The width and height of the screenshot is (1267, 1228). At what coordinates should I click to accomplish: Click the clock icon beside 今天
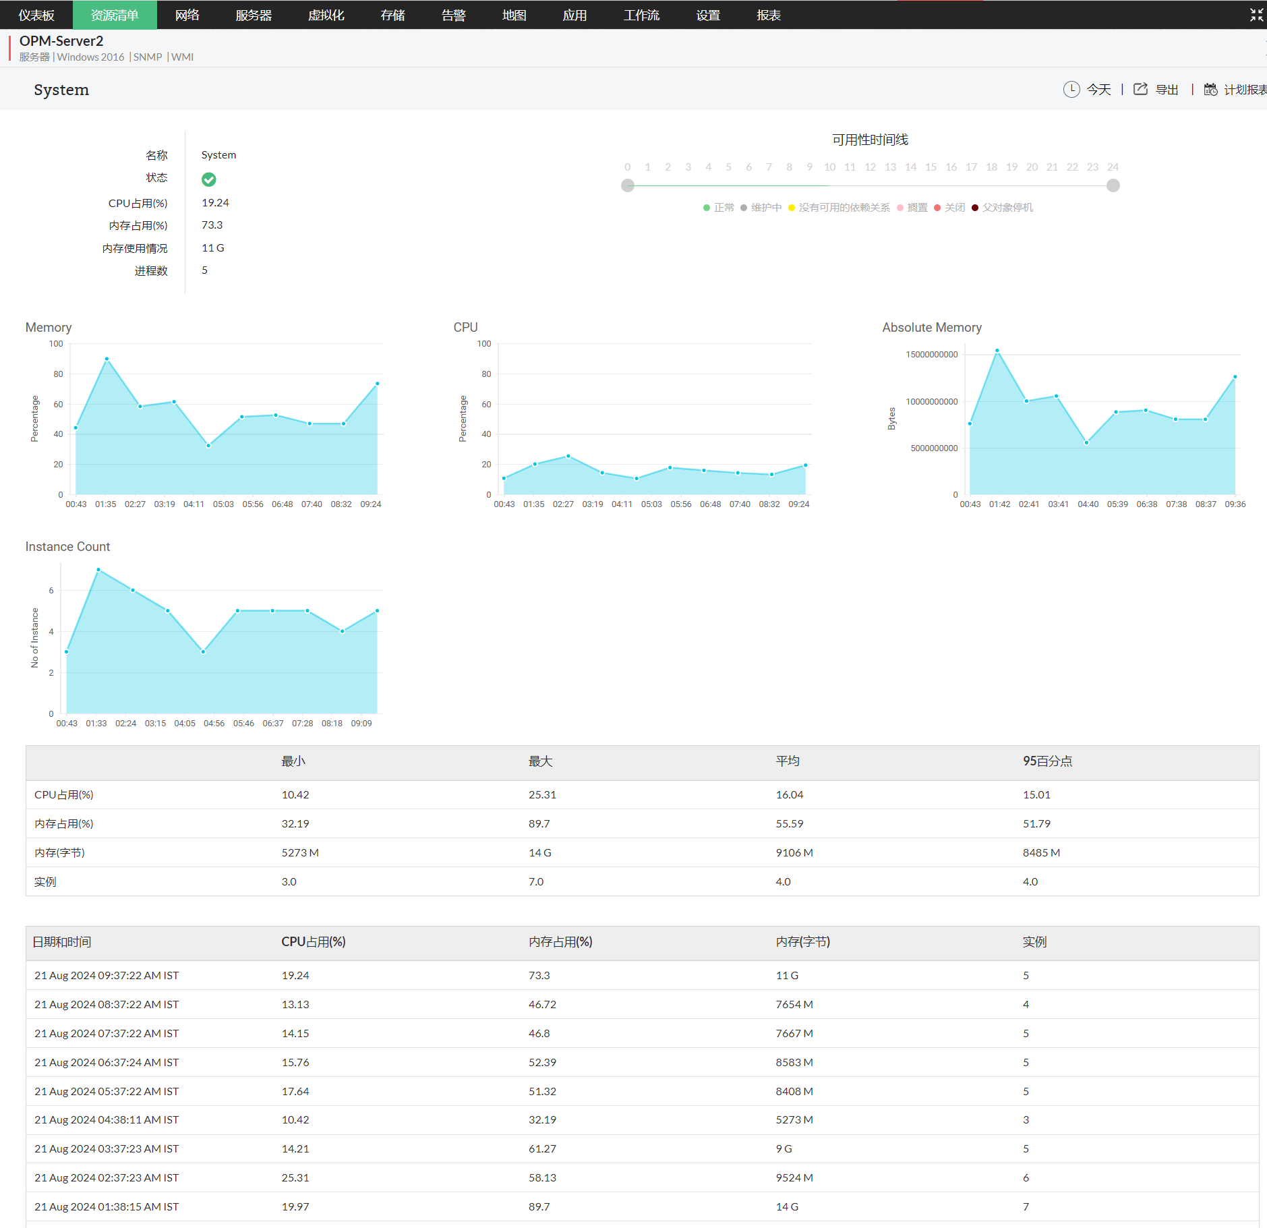[x=1071, y=89]
